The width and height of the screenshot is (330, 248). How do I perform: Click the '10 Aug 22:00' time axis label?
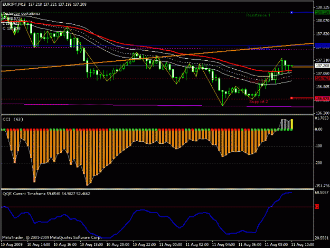pyautogui.click(x=144, y=245)
